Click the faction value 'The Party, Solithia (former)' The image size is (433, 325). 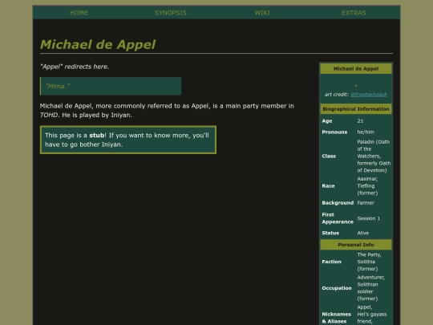pos(369,262)
